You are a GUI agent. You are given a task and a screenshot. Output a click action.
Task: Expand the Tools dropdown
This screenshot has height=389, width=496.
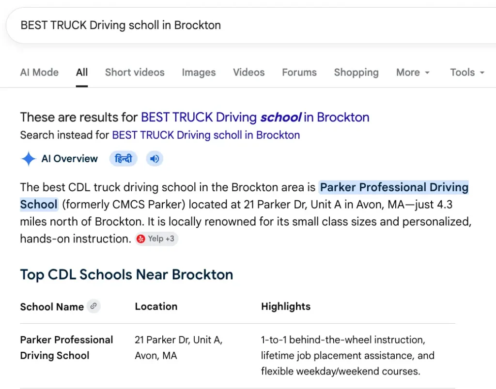pos(467,73)
